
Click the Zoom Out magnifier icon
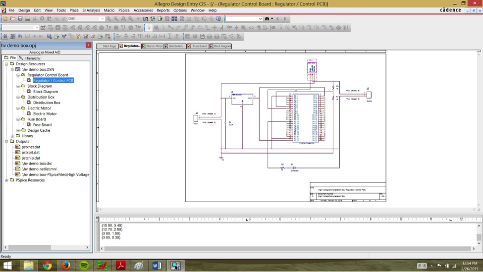[x=116, y=18]
